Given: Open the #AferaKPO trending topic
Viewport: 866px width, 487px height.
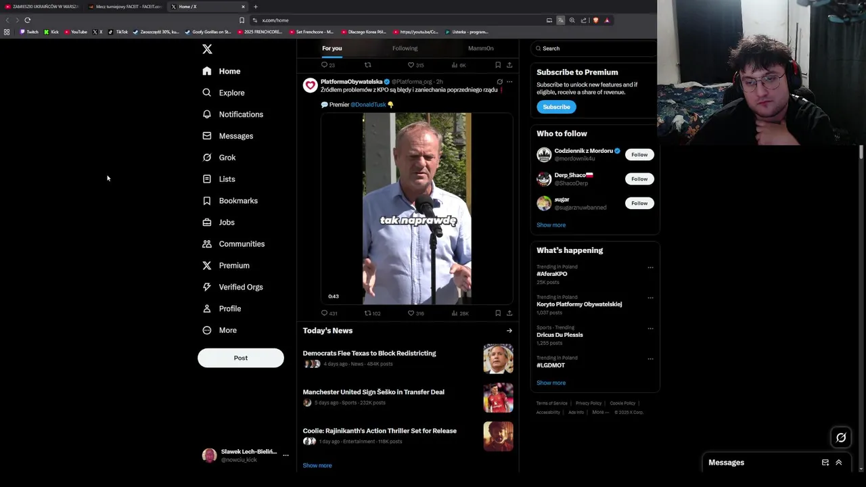Looking at the screenshot, I should 552,274.
